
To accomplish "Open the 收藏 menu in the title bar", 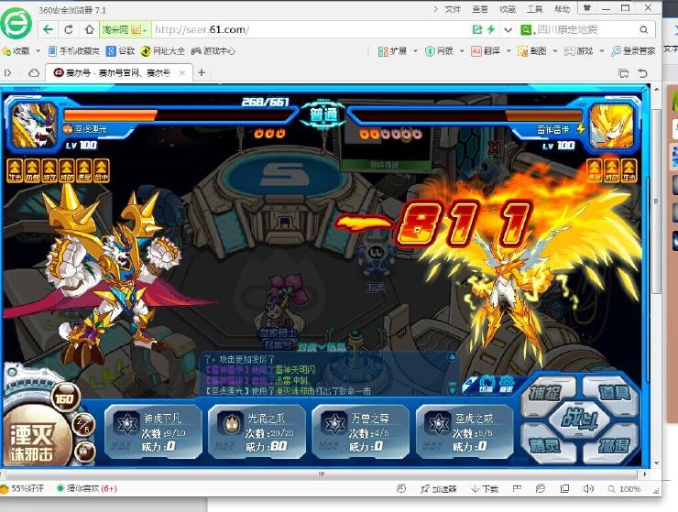I will point(508,9).
